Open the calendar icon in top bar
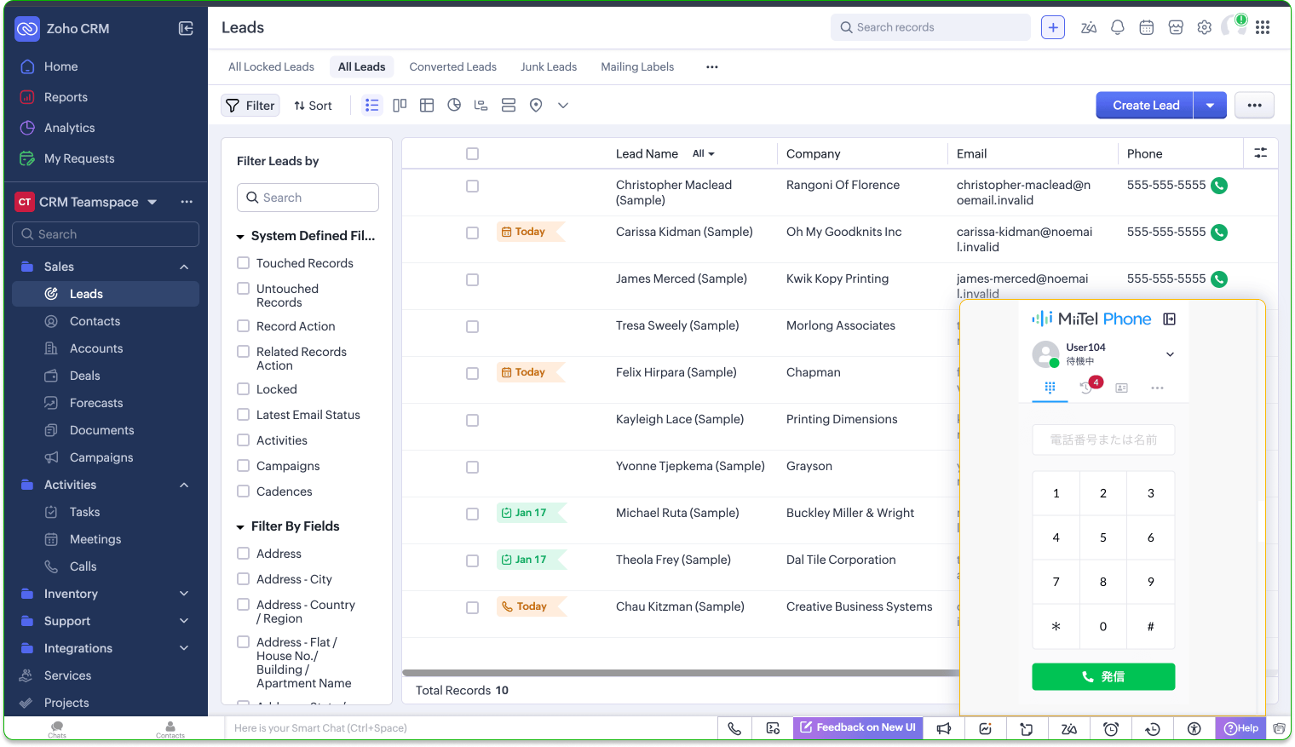 1147,27
